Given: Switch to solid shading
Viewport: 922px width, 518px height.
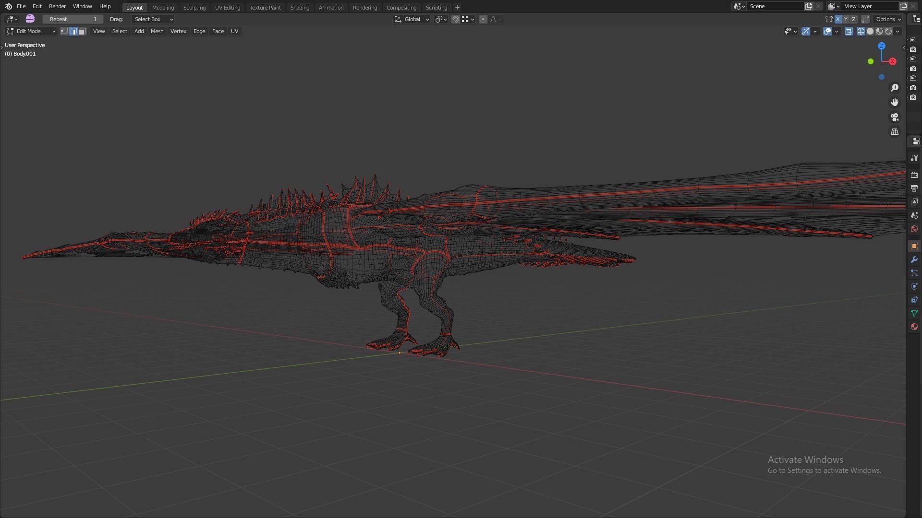Looking at the screenshot, I should 870,31.
